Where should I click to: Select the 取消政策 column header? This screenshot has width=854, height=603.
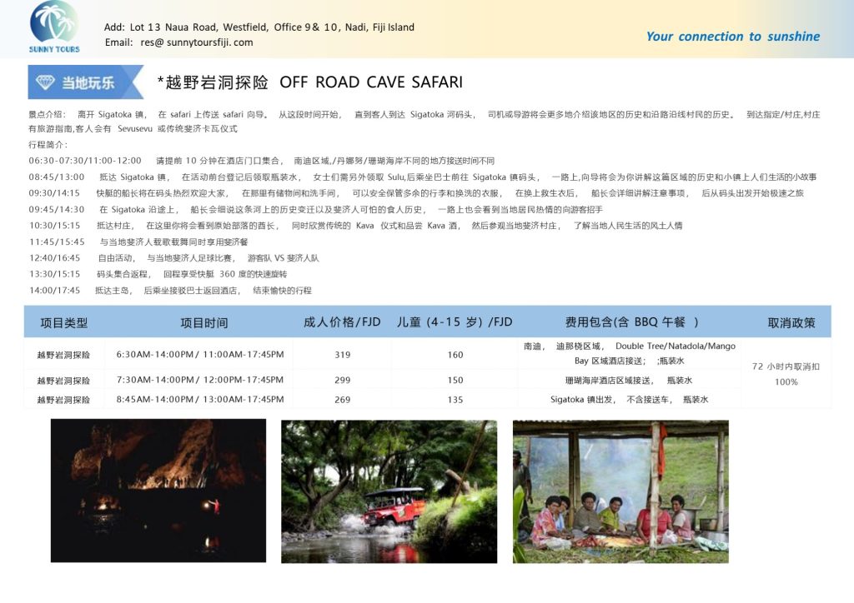point(791,323)
